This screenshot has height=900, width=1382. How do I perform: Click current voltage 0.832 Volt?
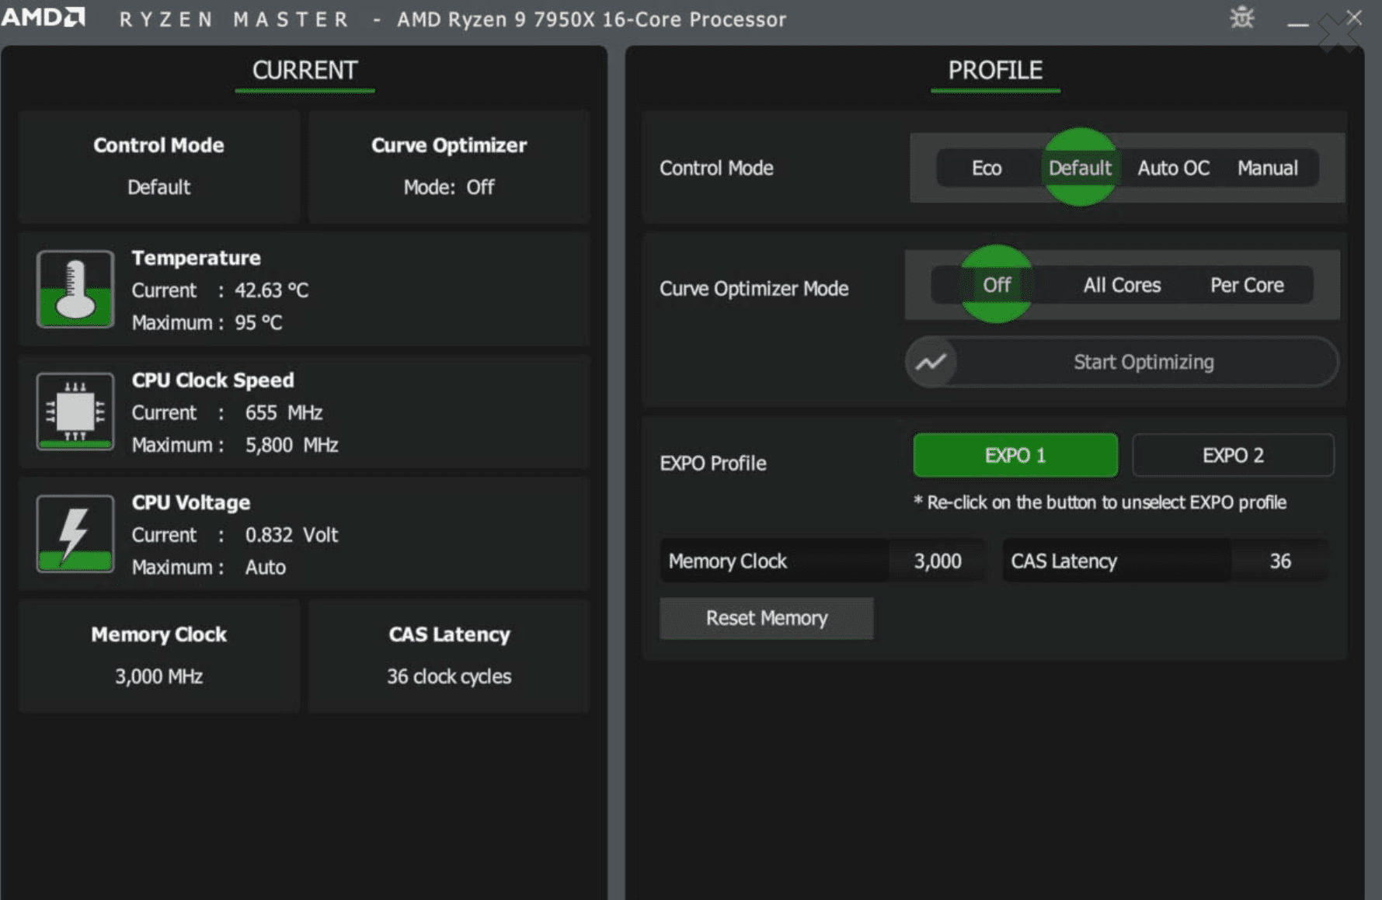pos(291,535)
